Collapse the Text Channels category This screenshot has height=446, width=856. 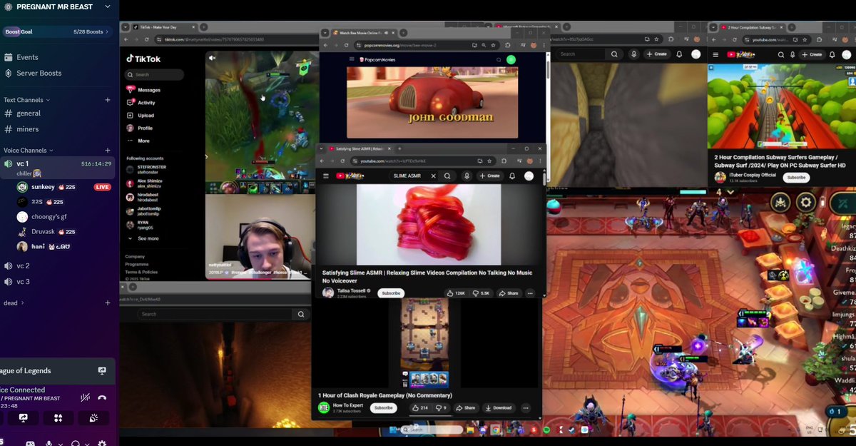27,100
